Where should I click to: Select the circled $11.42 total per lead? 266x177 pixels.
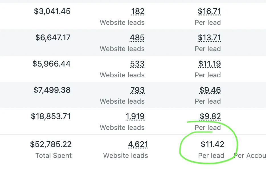(212, 144)
